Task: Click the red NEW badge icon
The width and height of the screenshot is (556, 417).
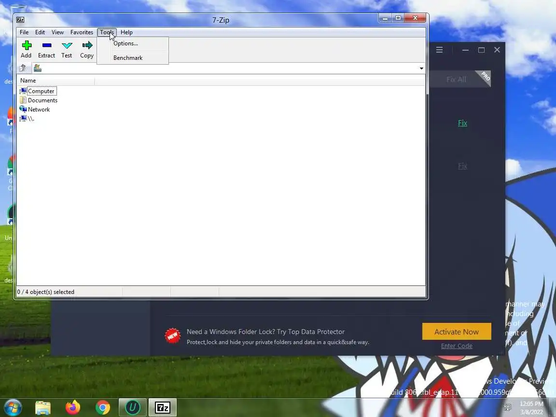Action: [173, 335]
